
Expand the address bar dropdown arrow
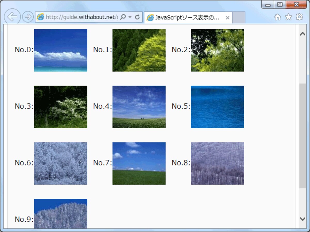[x=130, y=17]
